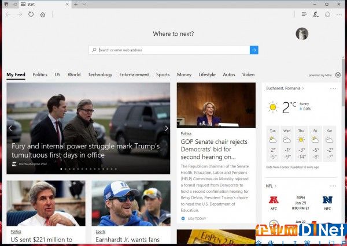Click the sunny 2°C current weather icon
This screenshot has height=246, width=347.
(272, 107)
